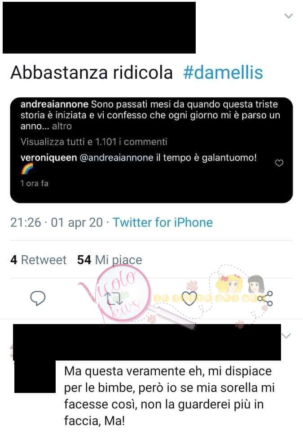The width and height of the screenshot is (303, 433).
Task: Open the andreaiannone username
Action: point(55,104)
